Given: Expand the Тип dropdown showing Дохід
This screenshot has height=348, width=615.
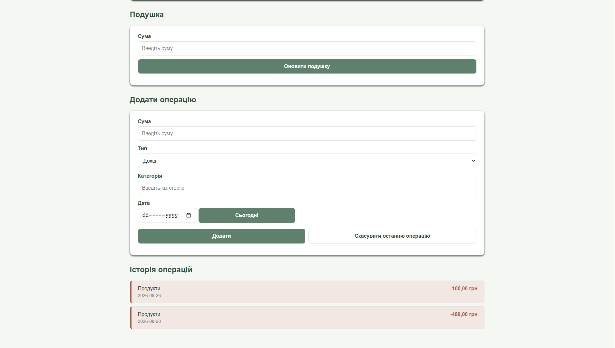Looking at the screenshot, I should tap(307, 161).
